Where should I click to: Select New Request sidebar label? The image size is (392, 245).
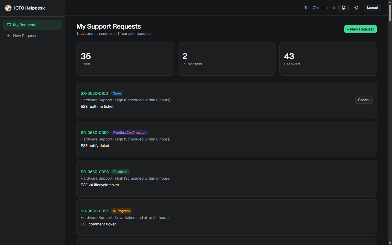pos(25,36)
